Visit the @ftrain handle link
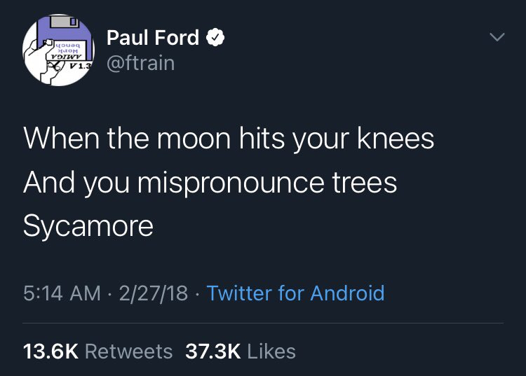526x376 pixels. [x=140, y=64]
